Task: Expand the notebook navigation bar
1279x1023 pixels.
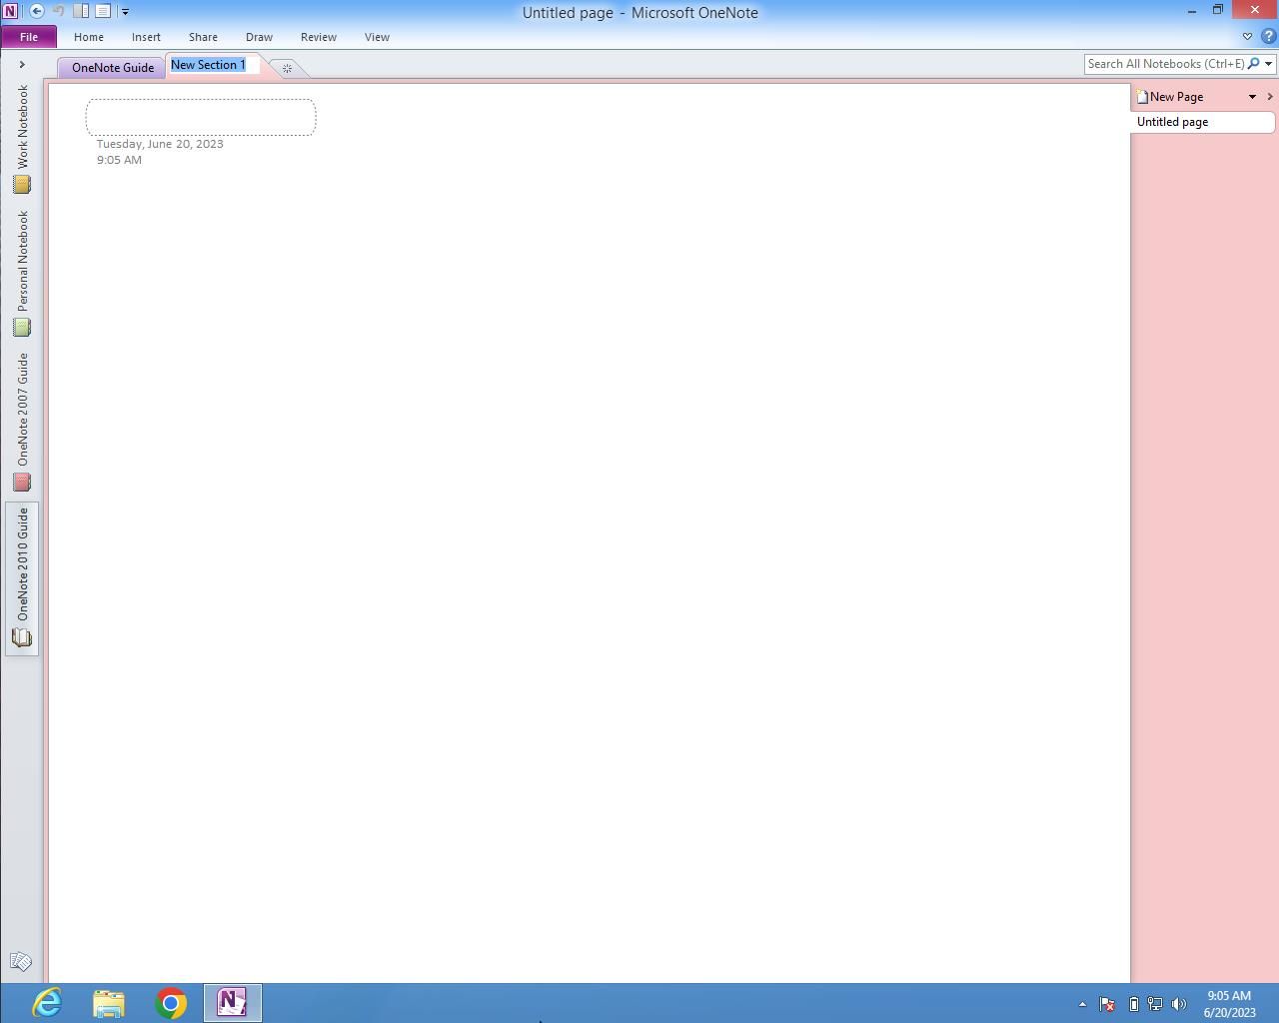Action: pyautogui.click(x=22, y=65)
